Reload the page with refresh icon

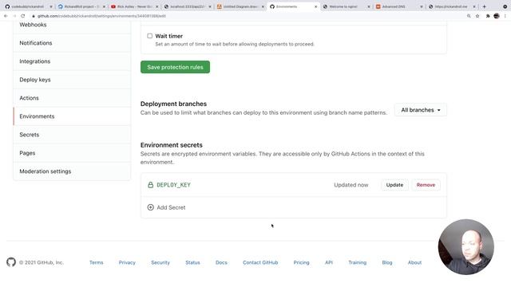point(23,16)
